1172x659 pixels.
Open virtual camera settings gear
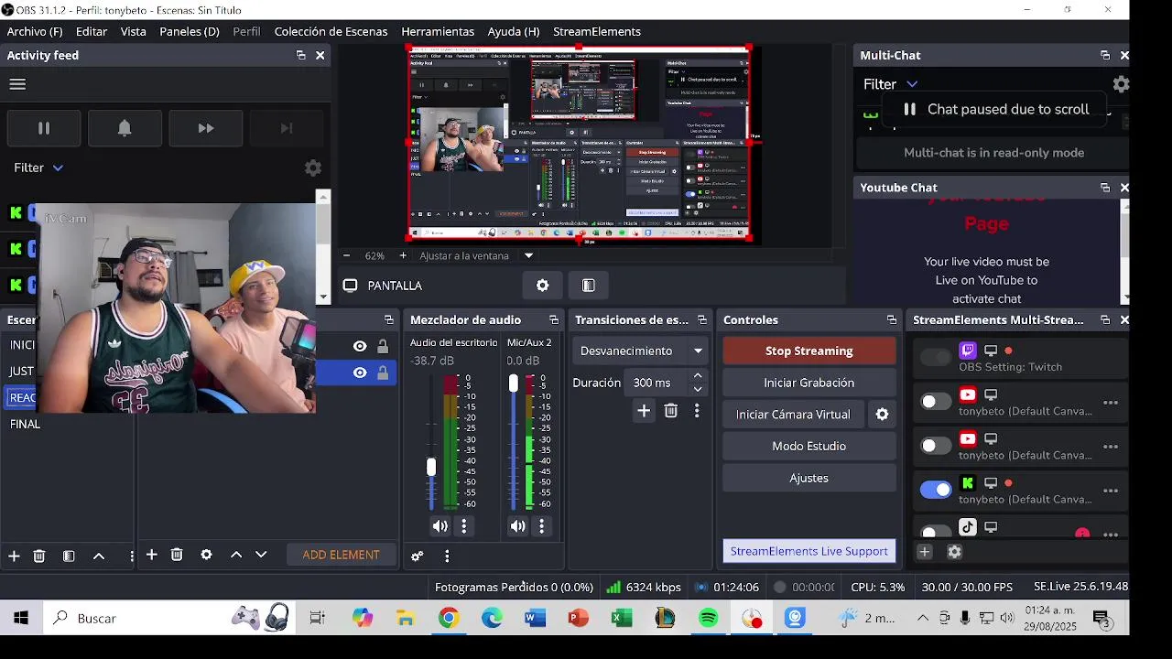click(x=883, y=415)
